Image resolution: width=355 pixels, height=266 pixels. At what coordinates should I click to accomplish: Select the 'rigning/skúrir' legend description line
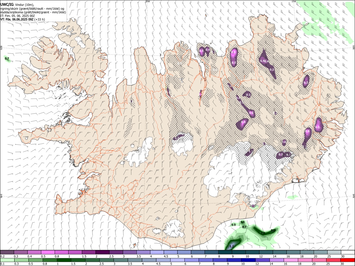point(32,9)
